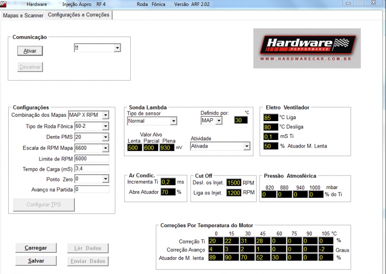Open the Atividade dropdown
Viewport: 386px width, 274px height.
247,146
